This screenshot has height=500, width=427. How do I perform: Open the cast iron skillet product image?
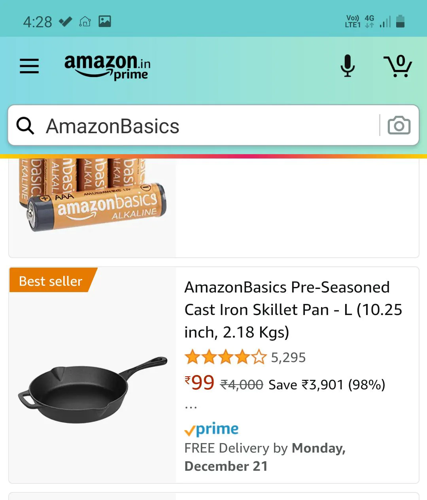[93, 389]
